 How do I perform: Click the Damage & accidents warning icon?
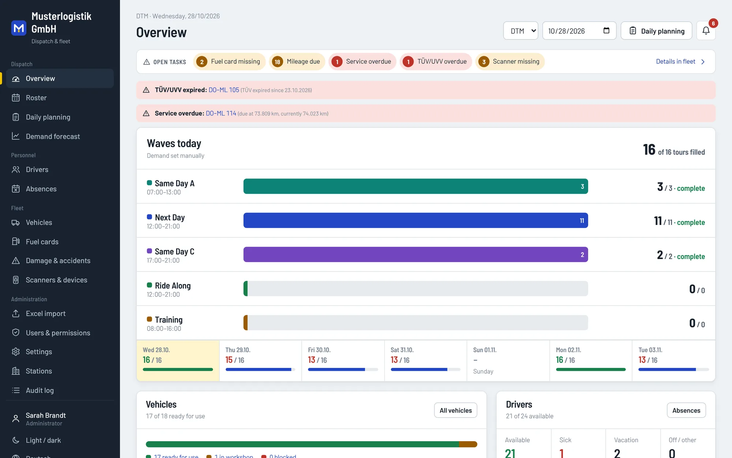tap(16, 261)
